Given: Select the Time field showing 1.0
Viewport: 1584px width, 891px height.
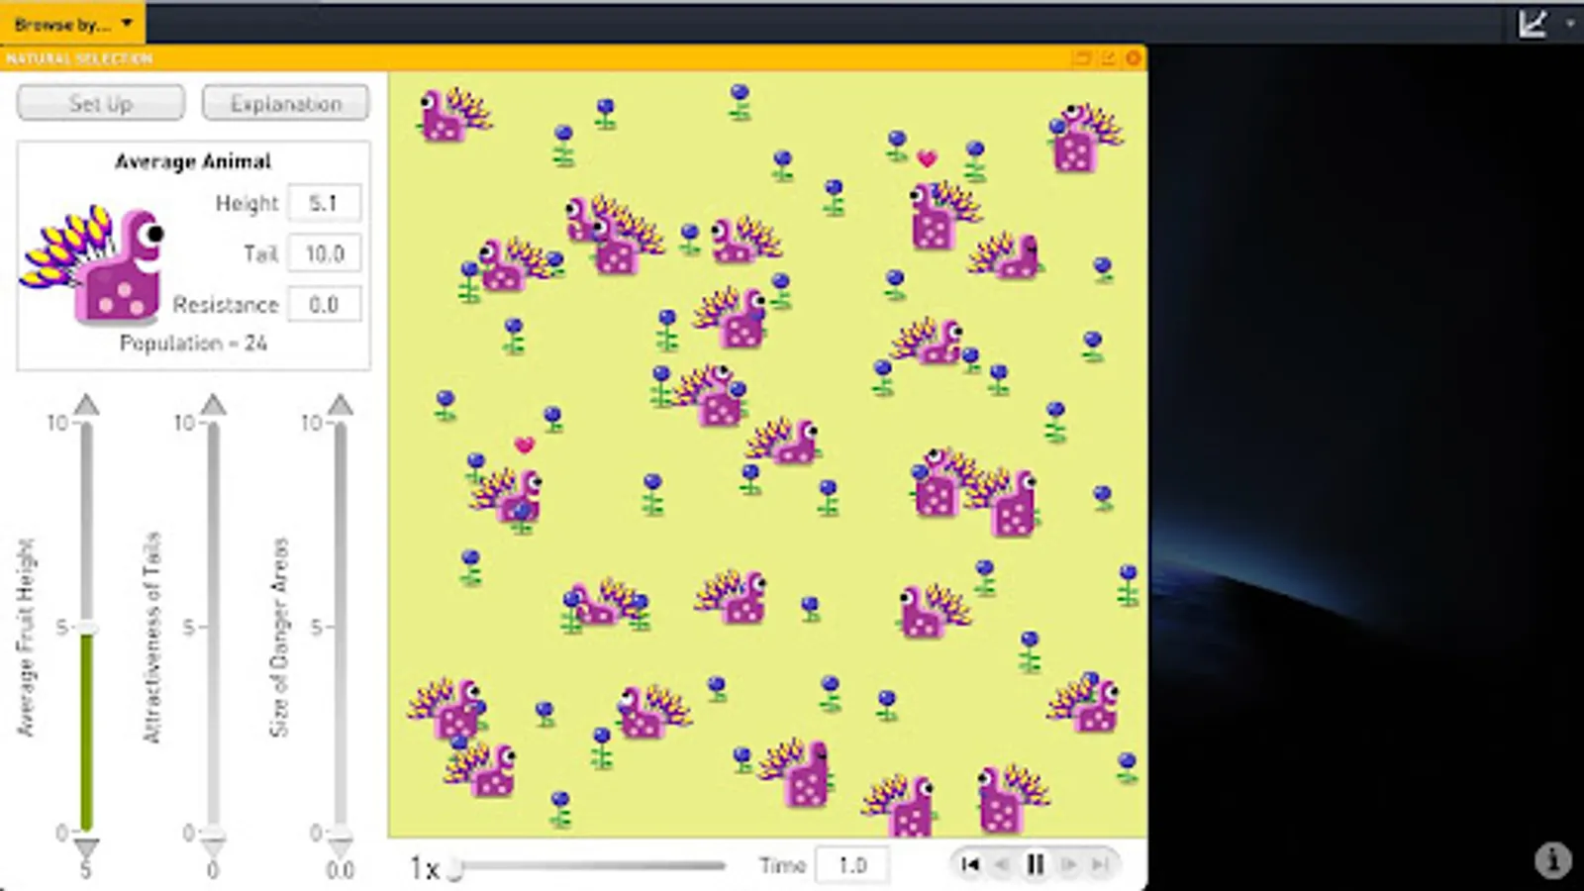Looking at the screenshot, I should pos(851,866).
